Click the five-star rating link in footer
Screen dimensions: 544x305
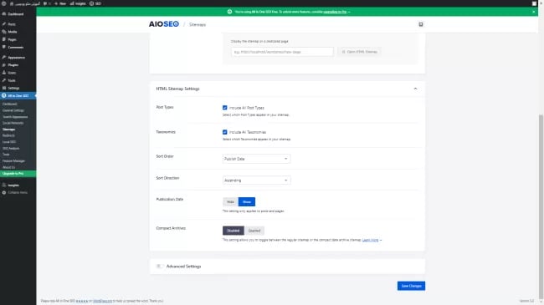click(82, 301)
